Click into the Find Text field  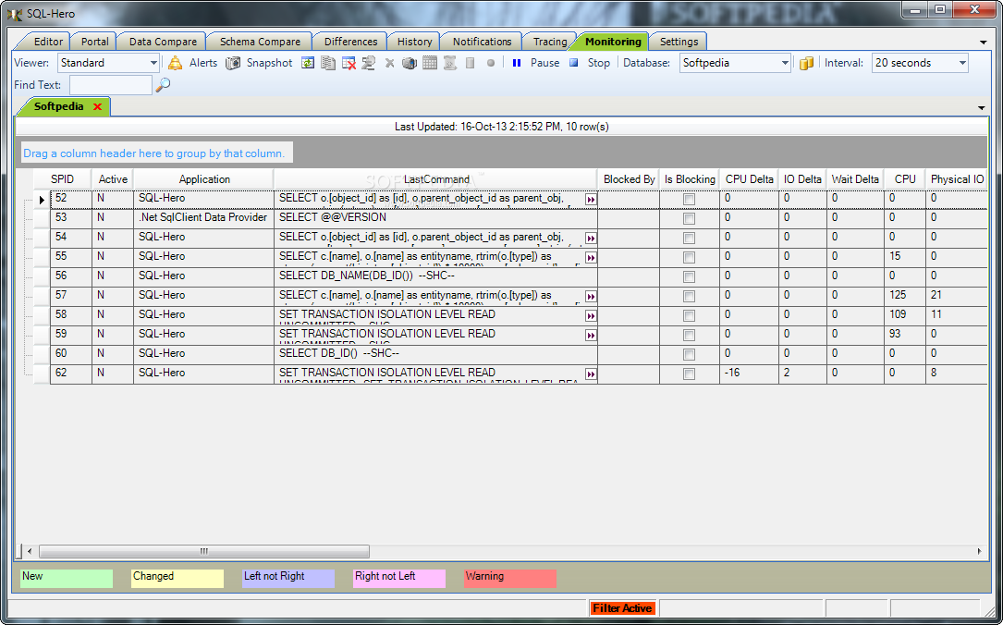point(111,84)
